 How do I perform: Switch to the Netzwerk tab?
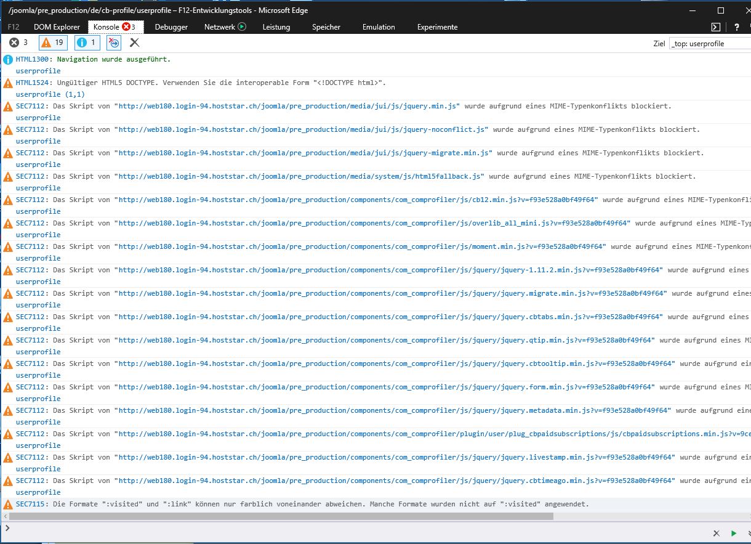click(x=225, y=27)
